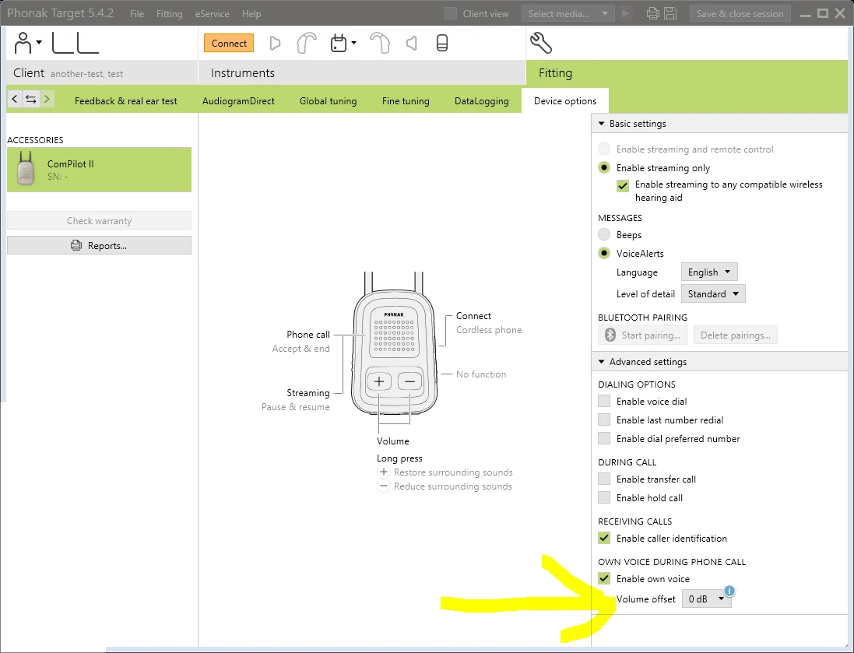Click the Connect button
The width and height of the screenshot is (854, 653).
click(x=229, y=43)
